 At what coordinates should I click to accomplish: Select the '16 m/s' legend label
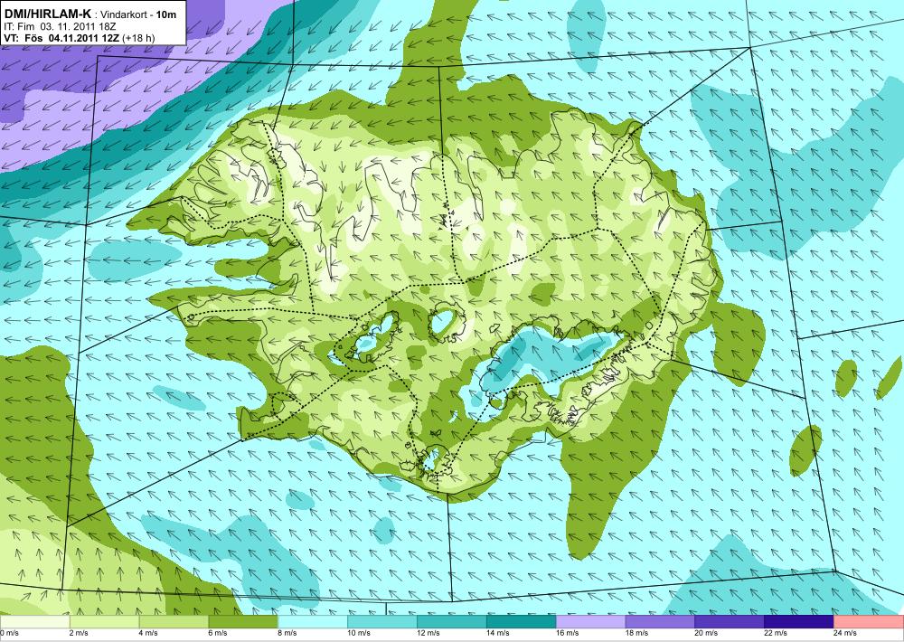(567, 633)
